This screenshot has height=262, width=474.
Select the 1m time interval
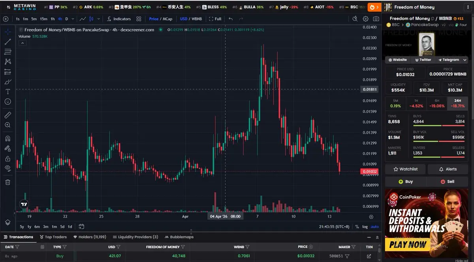[25, 19]
